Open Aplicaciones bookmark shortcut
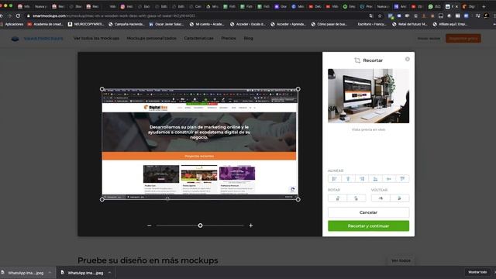Image resolution: width=496 pixels, height=279 pixels. (12, 24)
